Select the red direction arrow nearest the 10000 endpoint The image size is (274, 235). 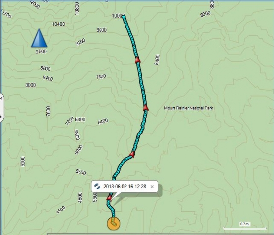click(x=138, y=60)
